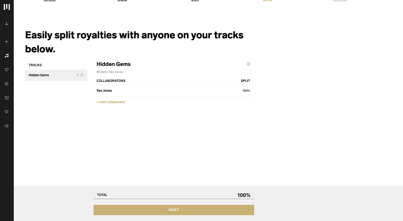Click the Add Collaborator link
403x221 pixels.
(x=111, y=102)
